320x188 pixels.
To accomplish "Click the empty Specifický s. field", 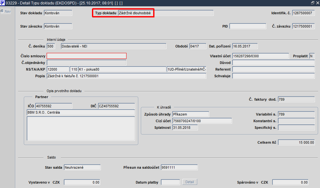I will tap(296, 128).
